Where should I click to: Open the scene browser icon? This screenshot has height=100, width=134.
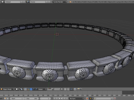tap(28, 2)
